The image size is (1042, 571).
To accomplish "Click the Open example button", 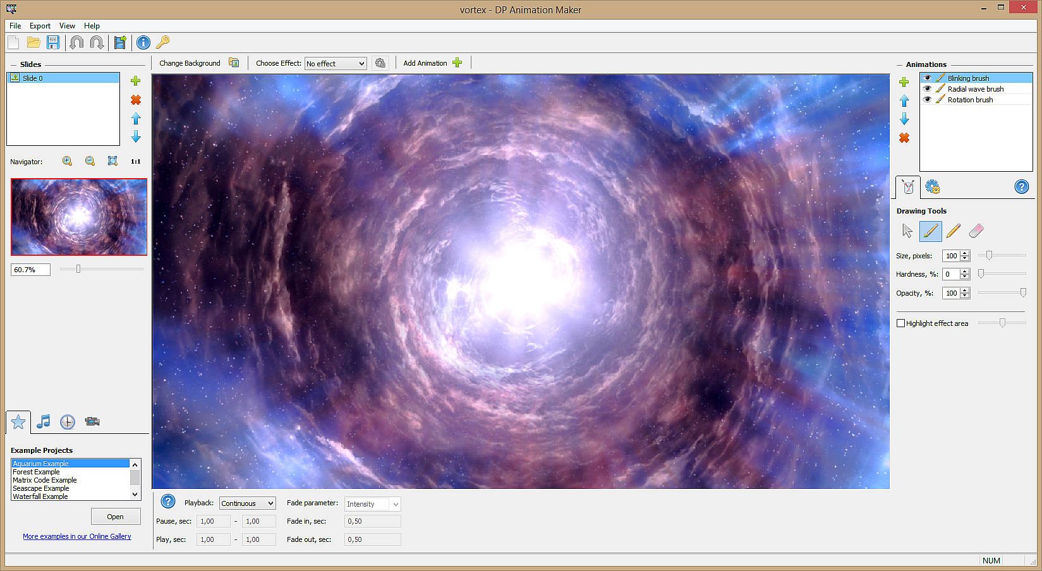I will [x=115, y=517].
